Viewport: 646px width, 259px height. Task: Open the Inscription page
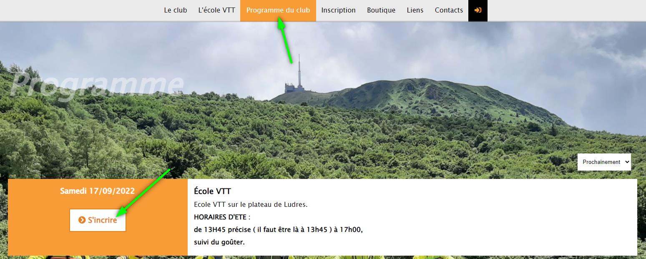[339, 10]
